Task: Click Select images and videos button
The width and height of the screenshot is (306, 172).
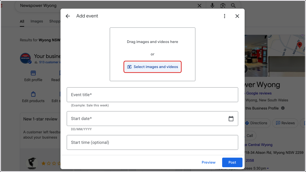Action: pyautogui.click(x=152, y=67)
